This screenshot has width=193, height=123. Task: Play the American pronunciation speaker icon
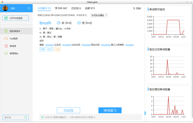click(79, 23)
